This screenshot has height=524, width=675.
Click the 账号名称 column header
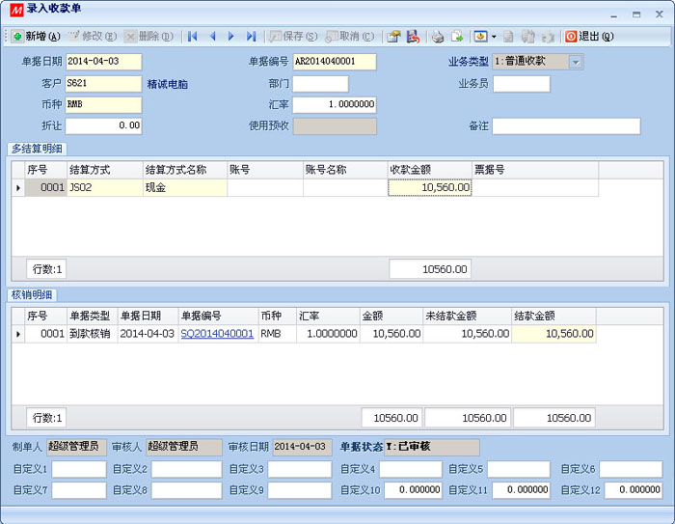[x=345, y=170]
